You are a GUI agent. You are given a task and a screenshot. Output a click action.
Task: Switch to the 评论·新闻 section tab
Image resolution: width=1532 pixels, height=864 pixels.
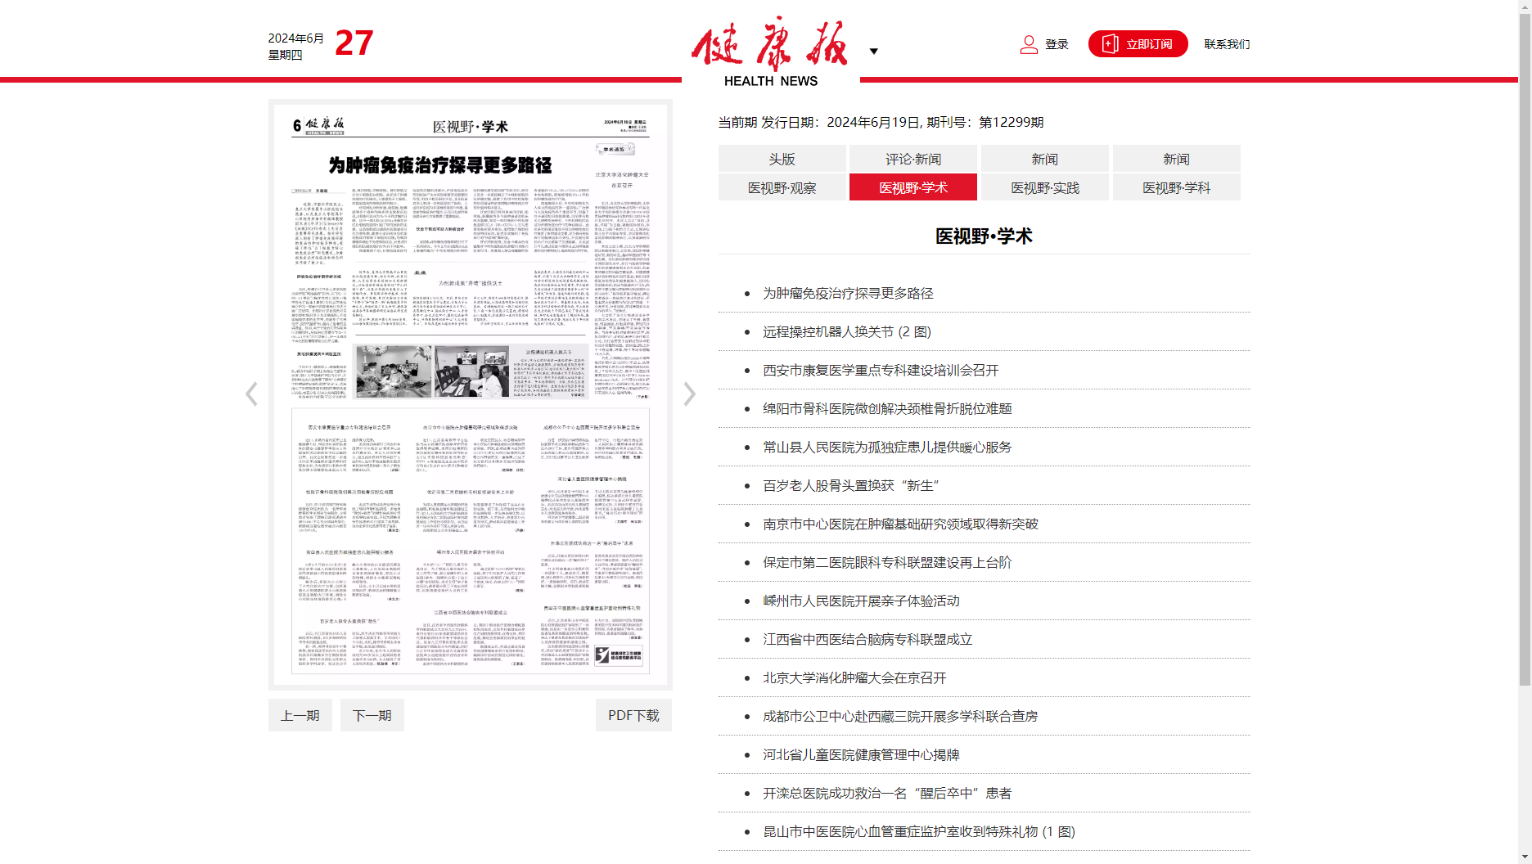[x=913, y=159]
